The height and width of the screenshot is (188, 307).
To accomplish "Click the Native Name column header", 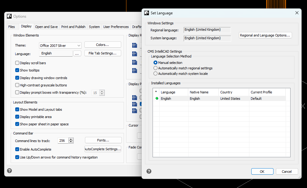I will [x=203, y=92].
